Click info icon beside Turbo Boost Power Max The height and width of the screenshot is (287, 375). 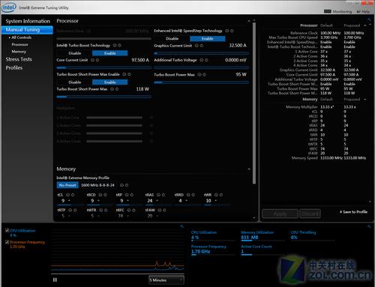[199, 75]
